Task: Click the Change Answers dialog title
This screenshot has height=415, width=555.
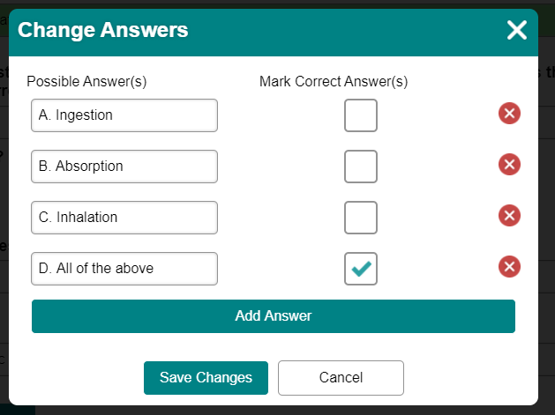Action: (x=103, y=30)
